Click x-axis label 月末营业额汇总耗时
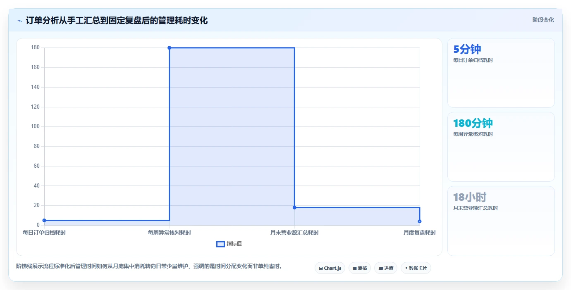571x290 pixels. click(x=294, y=233)
